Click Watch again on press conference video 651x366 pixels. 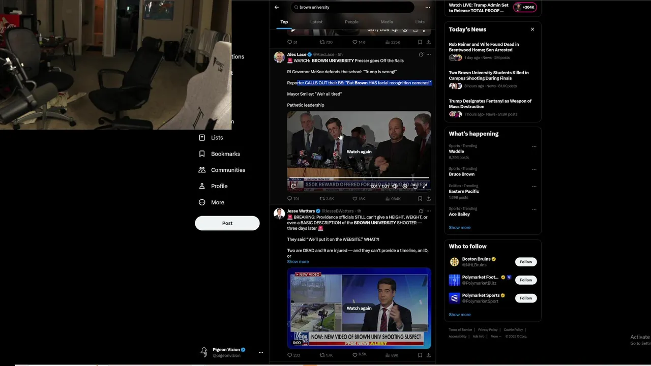coord(359,151)
